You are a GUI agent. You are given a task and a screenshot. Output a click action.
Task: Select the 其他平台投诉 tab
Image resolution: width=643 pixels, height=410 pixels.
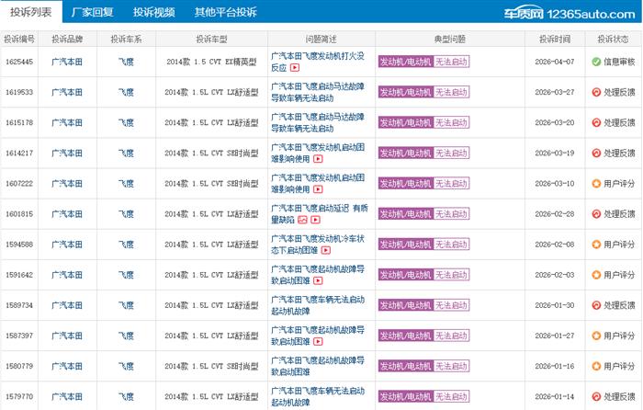[x=225, y=12]
